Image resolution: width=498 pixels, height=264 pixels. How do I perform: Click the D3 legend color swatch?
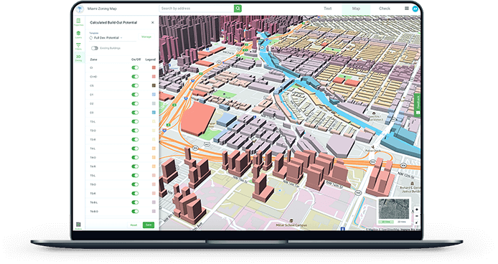tap(154, 113)
